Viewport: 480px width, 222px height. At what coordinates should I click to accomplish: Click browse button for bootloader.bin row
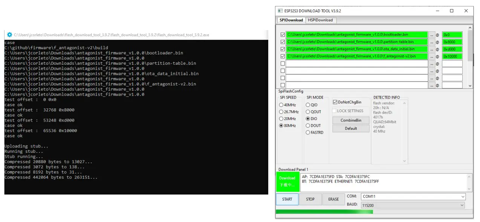point(431,35)
